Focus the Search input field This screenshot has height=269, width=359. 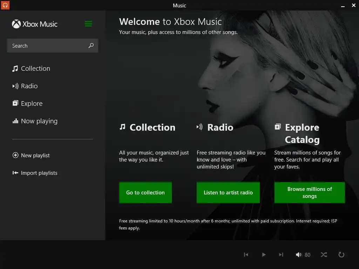click(53, 46)
